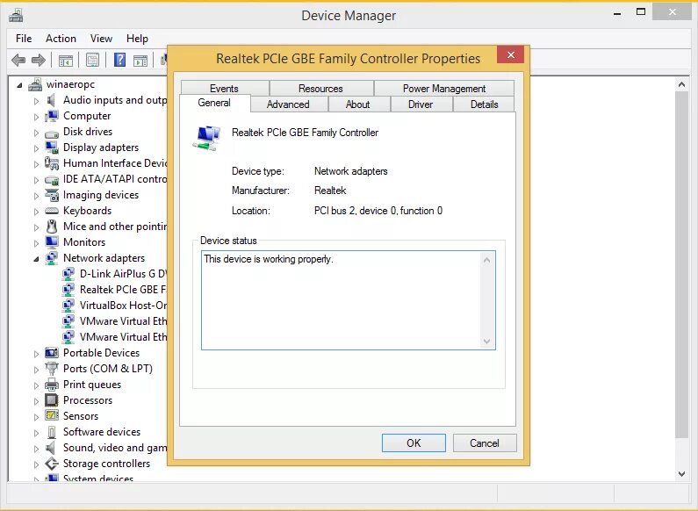Click the Portable Devices icon
This screenshot has height=511, width=698.
pyautogui.click(x=52, y=353)
